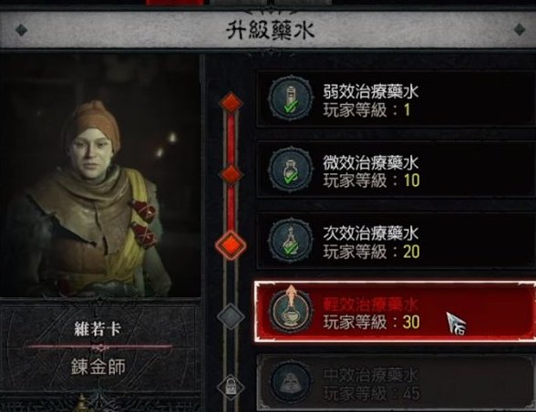Click the left diamond ornament in header
This screenshot has height=412, width=536.
coord(22,30)
